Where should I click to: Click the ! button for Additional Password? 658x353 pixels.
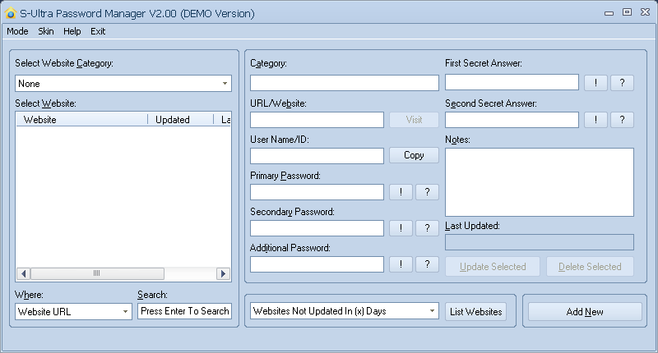(x=401, y=264)
